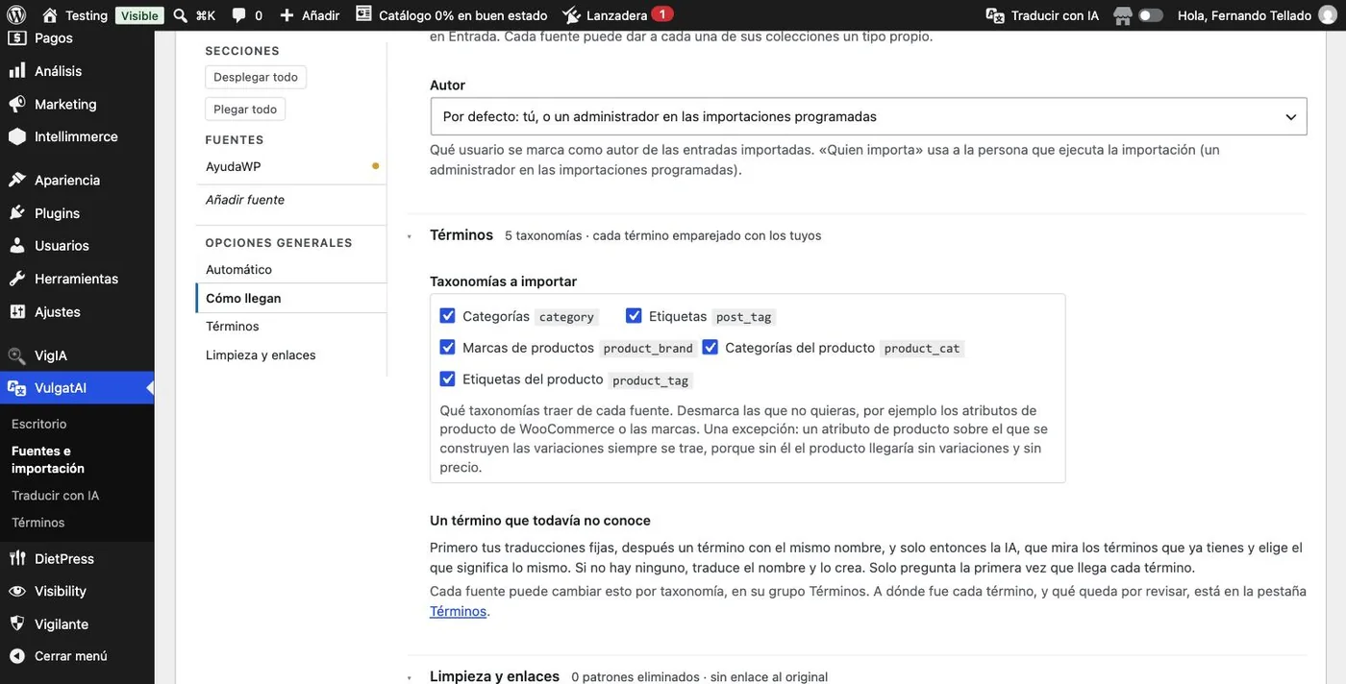The image size is (1346, 684).
Task: Click the catalog icon beside Catálogo
Action: [362, 14]
